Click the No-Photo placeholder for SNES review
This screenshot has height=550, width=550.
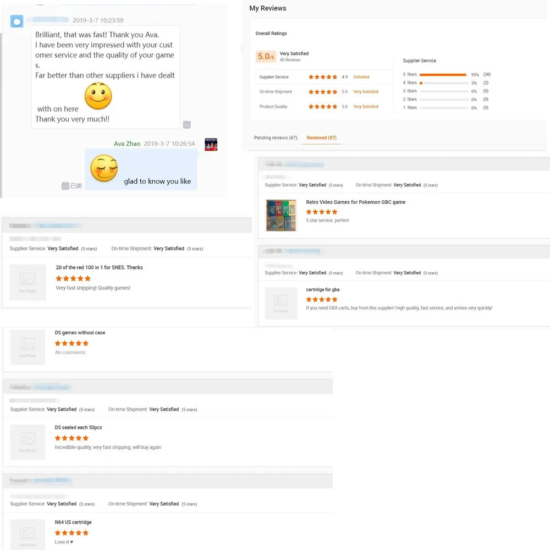[x=28, y=282]
